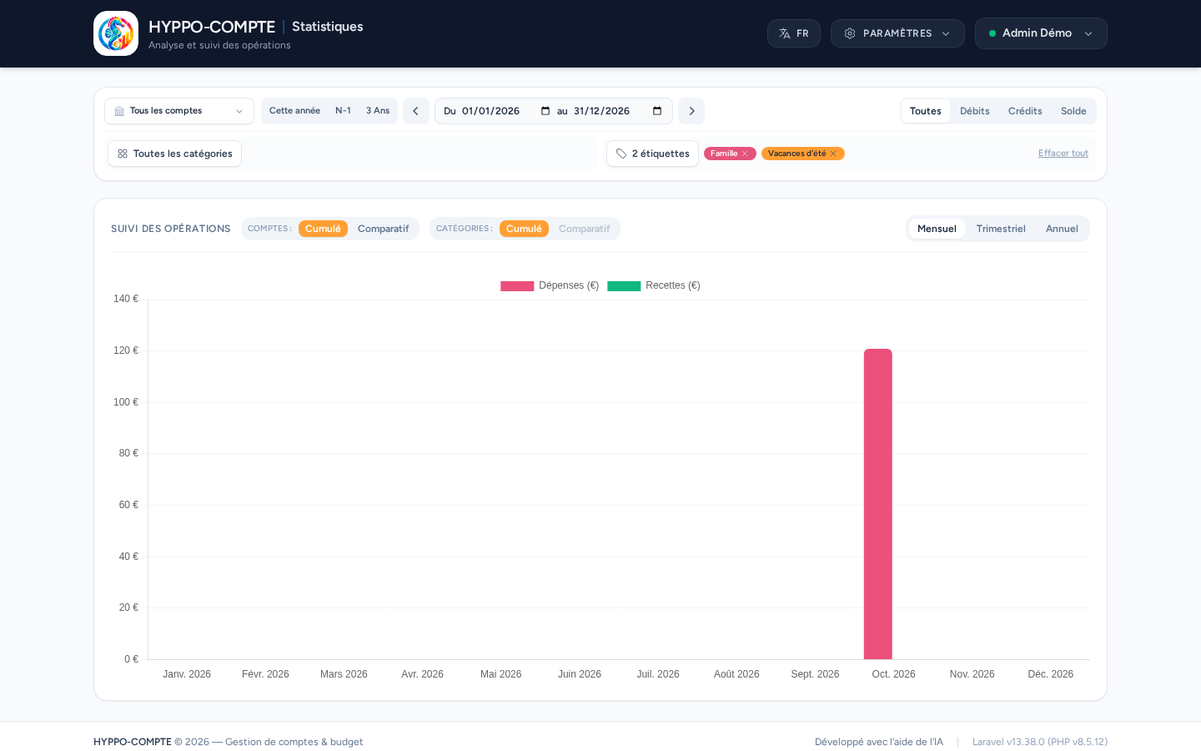Click the Effacer tout link
The image size is (1201, 751).
(x=1063, y=154)
